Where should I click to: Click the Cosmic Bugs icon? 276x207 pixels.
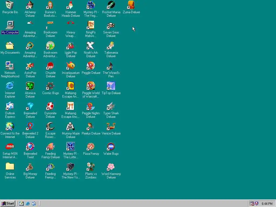pyautogui.click(x=50, y=86)
